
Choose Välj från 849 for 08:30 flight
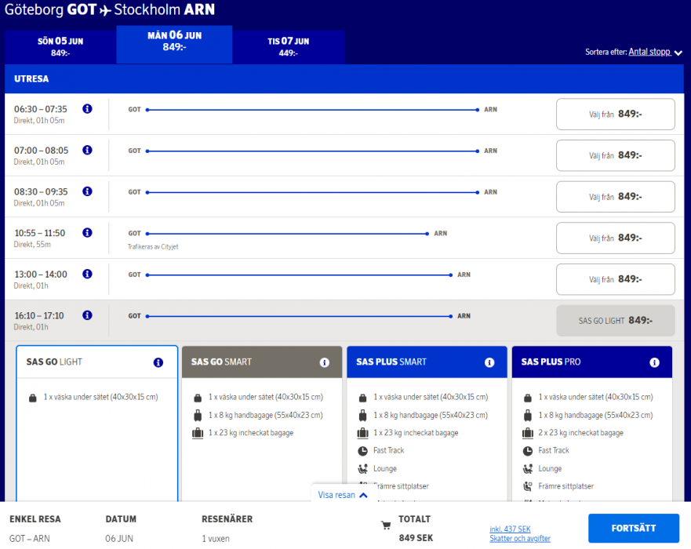pos(615,197)
